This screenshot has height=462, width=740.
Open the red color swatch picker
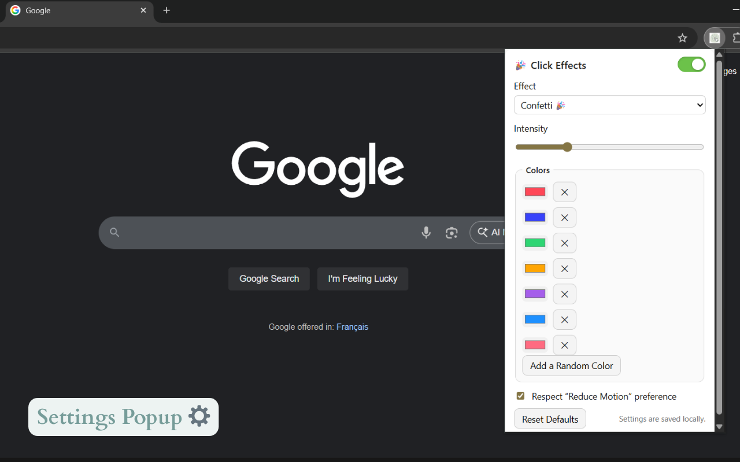pyautogui.click(x=535, y=192)
